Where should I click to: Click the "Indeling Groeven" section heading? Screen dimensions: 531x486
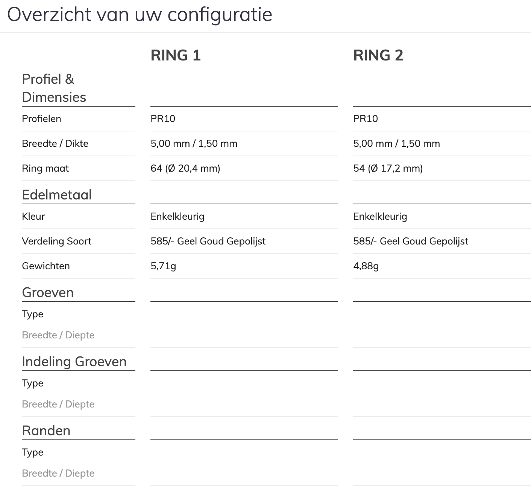tap(74, 362)
